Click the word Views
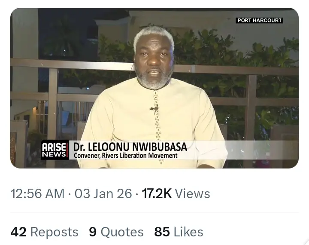The height and width of the screenshot is (245, 309). tap(192, 193)
